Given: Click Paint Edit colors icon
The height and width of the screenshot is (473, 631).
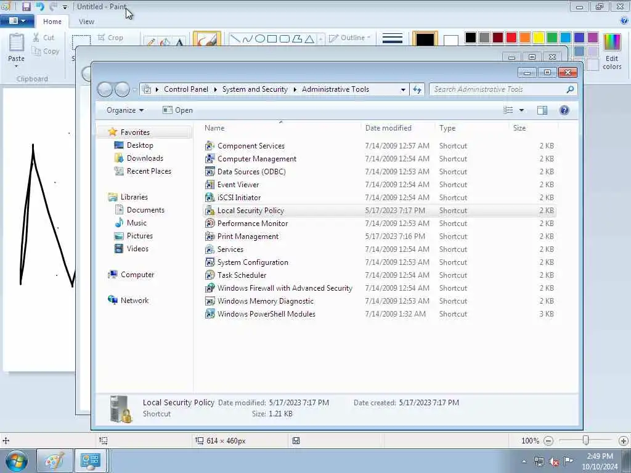Looking at the screenshot, I should tap(612, 51).
